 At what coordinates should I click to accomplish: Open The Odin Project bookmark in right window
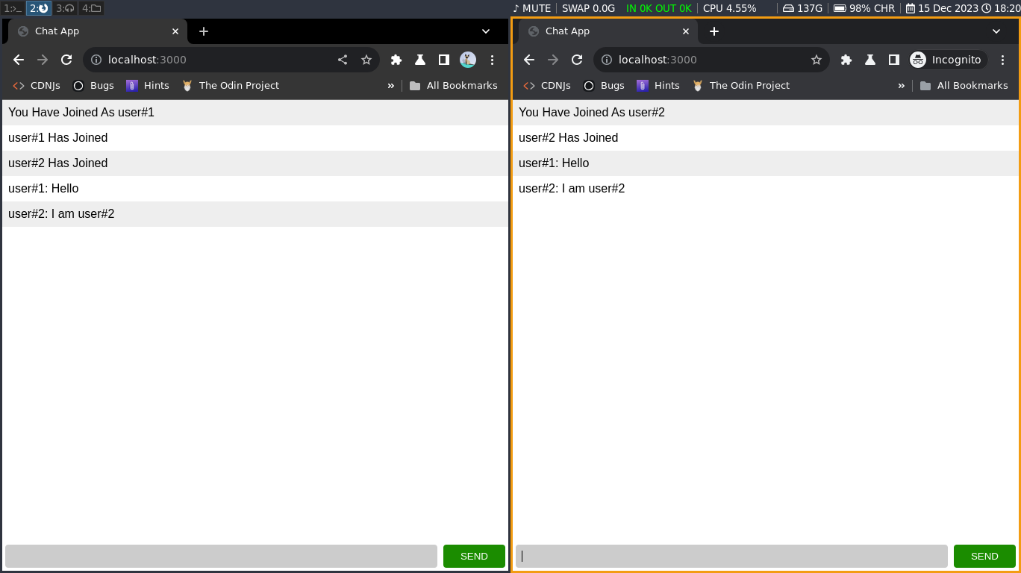(749, 86)
